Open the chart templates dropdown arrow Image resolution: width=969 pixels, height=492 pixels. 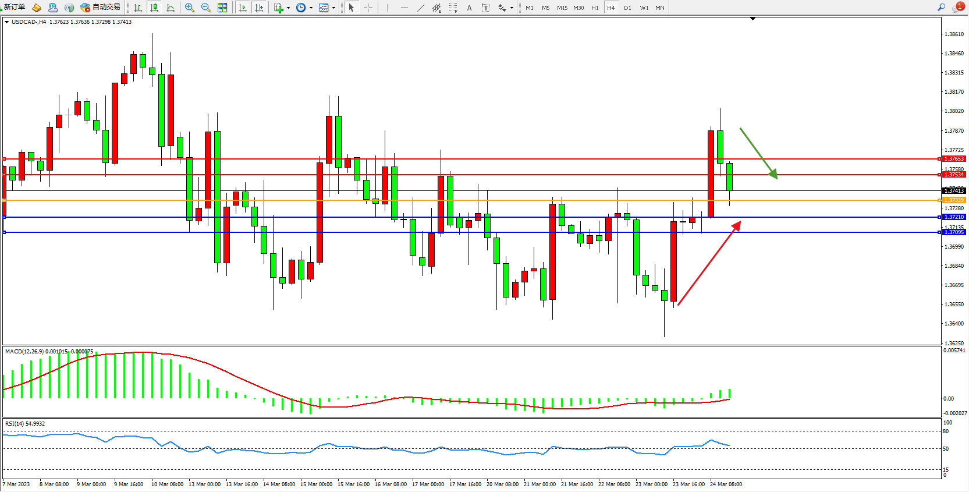(333, 8)
